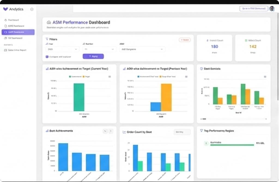Click the rightmost small button in Beat Achievements header
Viewport: 279px width, 182px height.
(111, 131)
